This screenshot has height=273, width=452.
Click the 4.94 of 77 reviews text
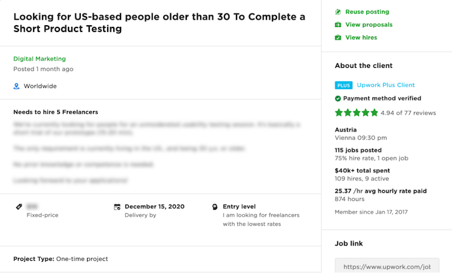[408, 113]
